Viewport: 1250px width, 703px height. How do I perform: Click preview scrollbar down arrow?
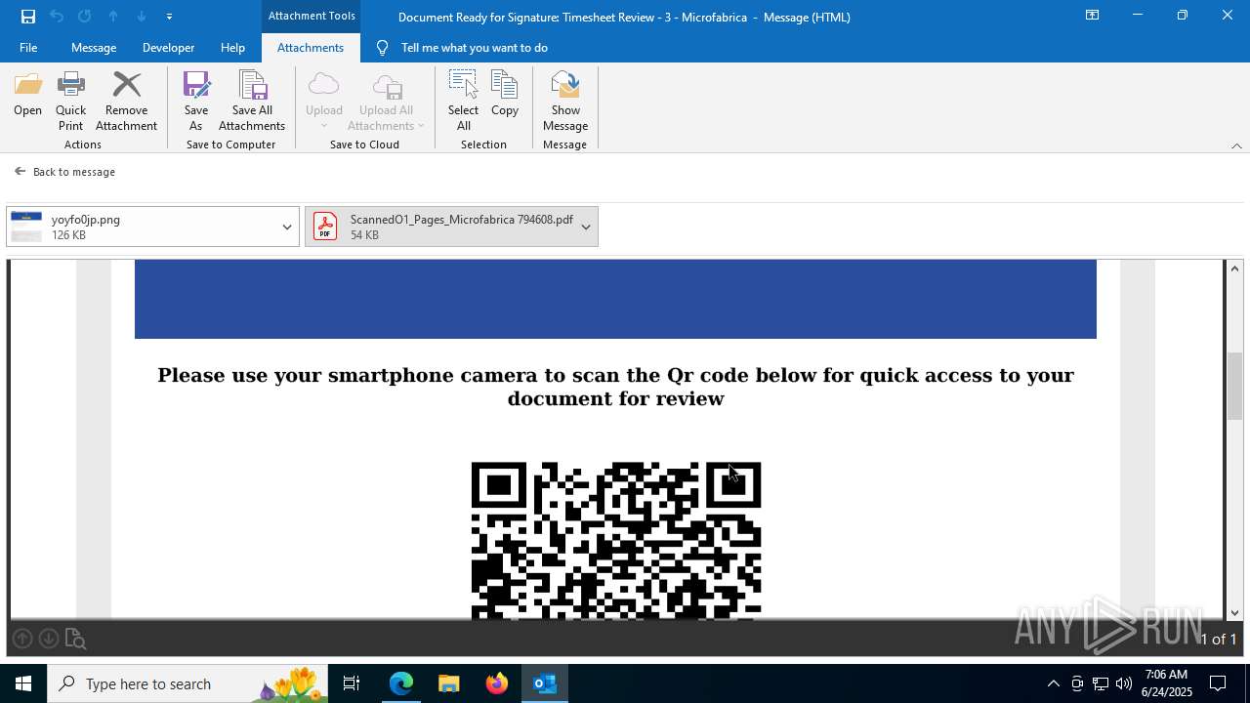click(x=1234, y=613)
